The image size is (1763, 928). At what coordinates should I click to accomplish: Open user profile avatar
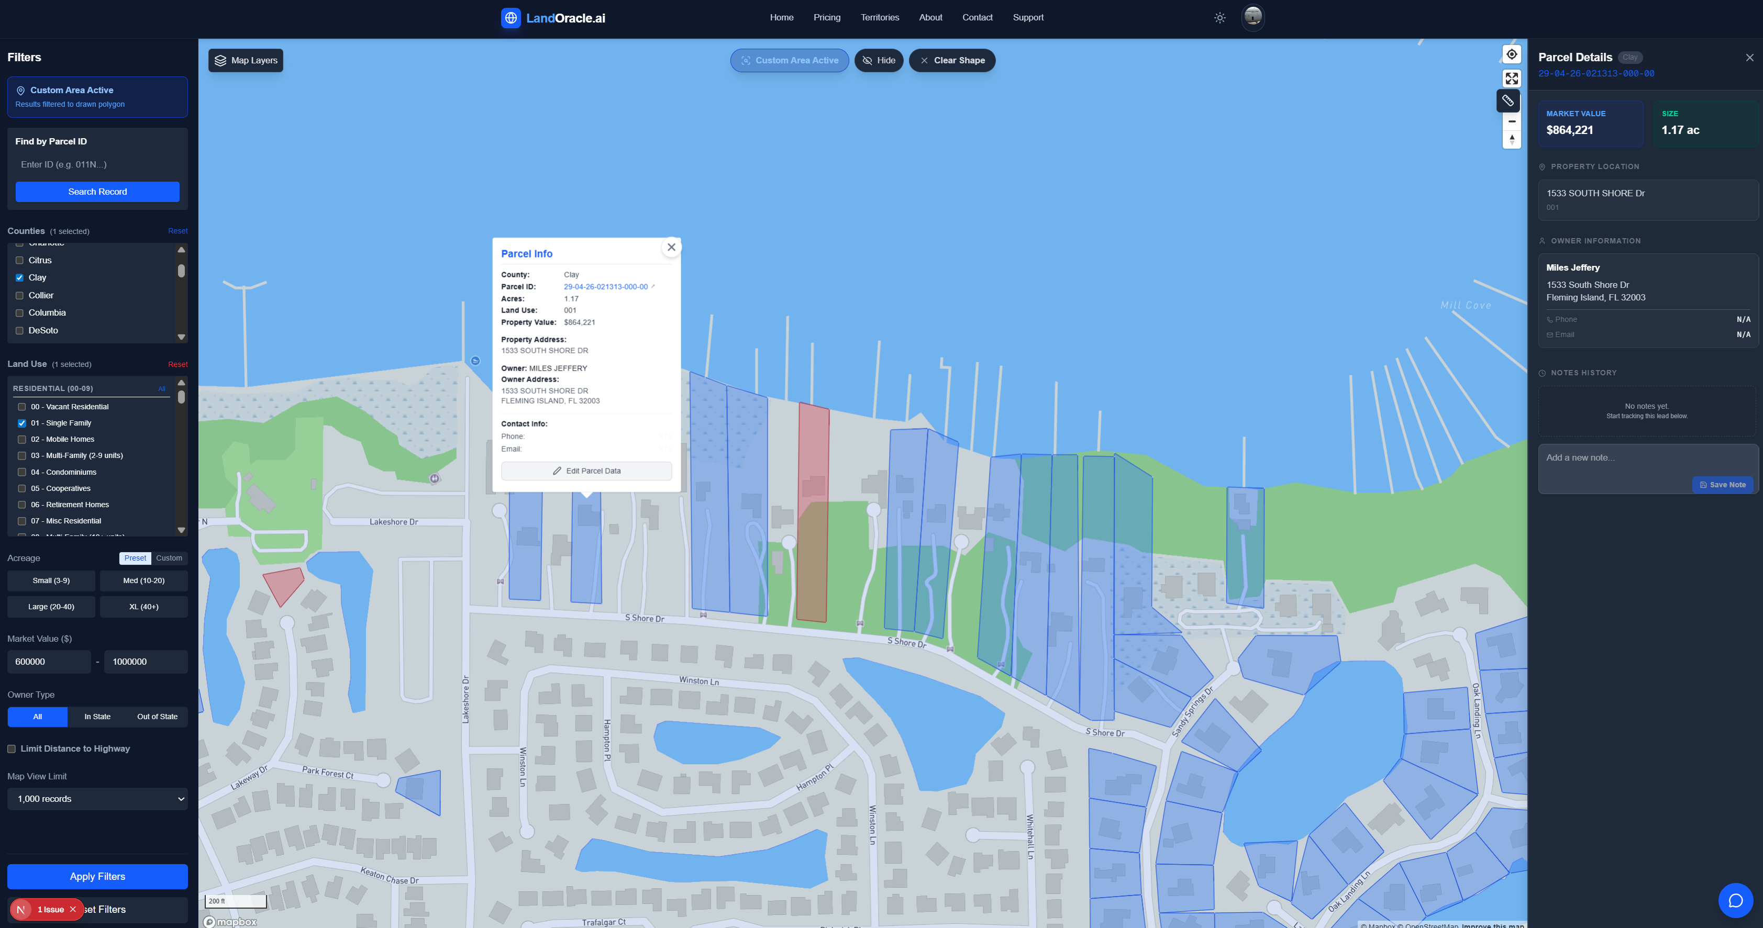1252,17
